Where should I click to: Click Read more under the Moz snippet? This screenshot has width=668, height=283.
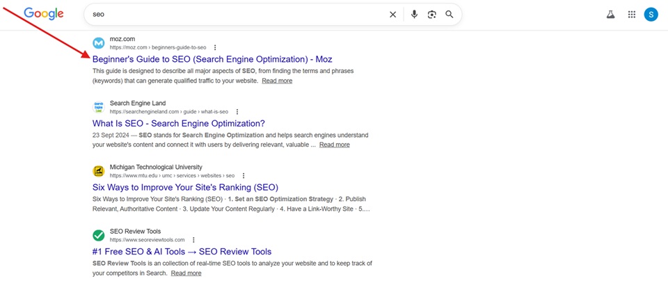point(277,81)
